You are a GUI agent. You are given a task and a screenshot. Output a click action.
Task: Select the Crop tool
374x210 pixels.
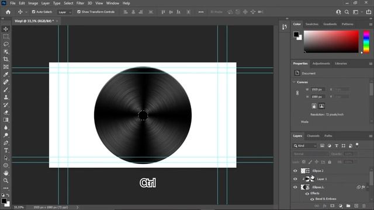point(6,60)
